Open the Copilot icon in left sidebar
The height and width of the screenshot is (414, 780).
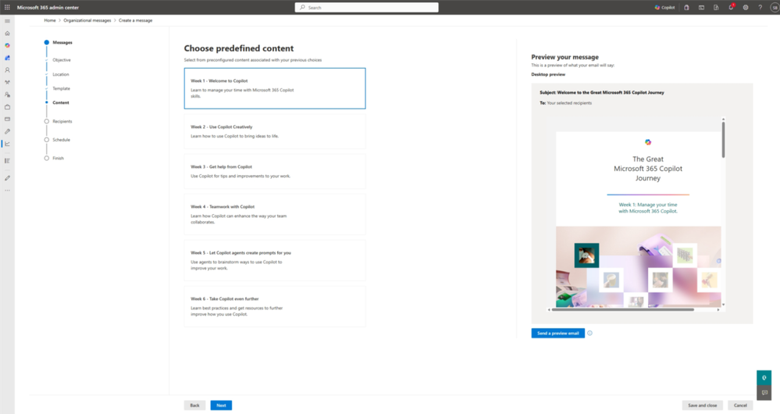click(x=7, y=45)
